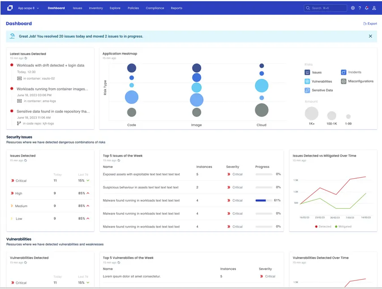Open the user profile icon
Screen dimensions: 382x289
coord(374,8)
